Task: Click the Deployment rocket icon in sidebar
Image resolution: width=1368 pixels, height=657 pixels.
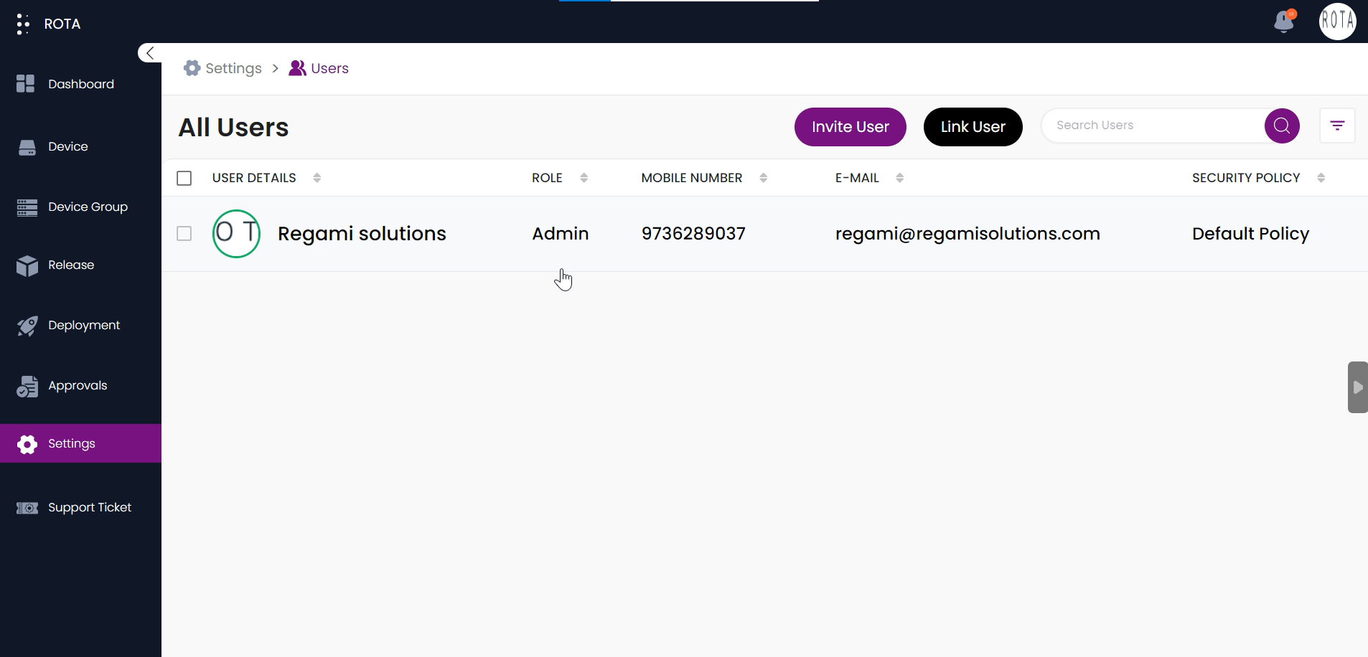Action: tap(27, 326)
